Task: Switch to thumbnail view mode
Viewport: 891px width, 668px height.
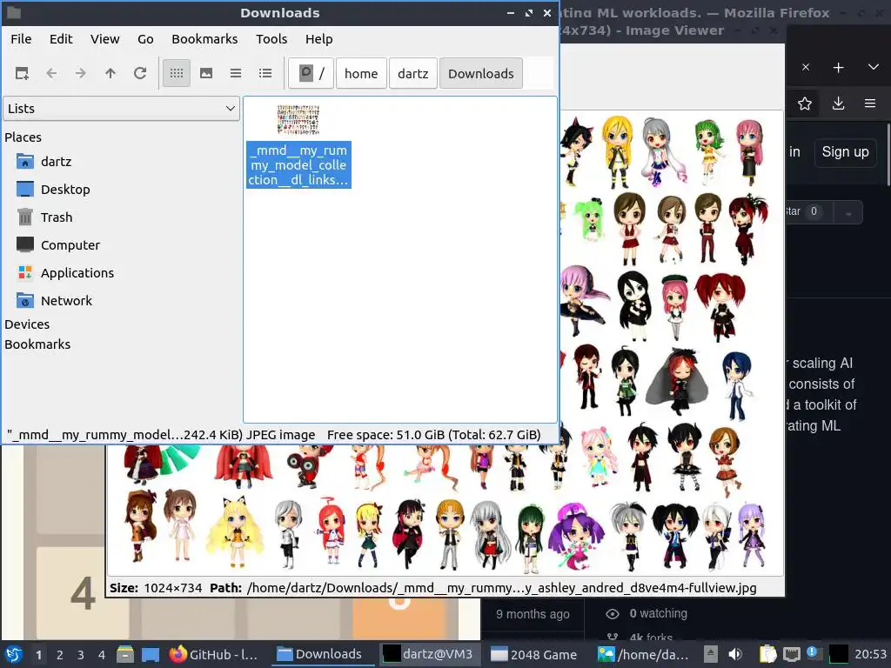Action: tap(206, 73)
